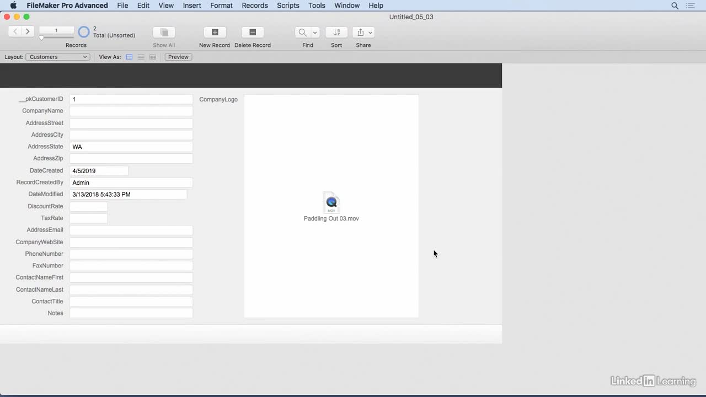
Task: Open the Find dropdown arrow
Action: (x=315, y=32)
